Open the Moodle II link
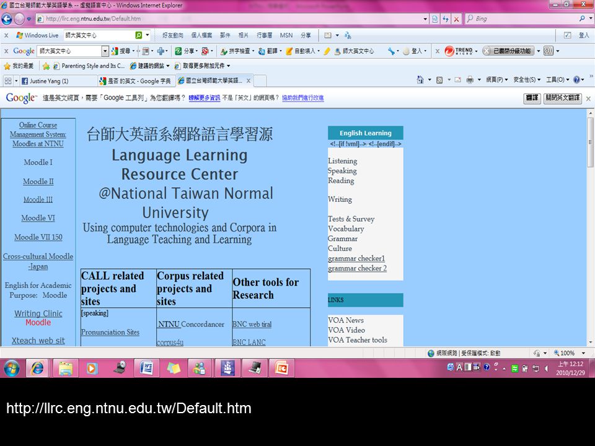 click(38, 181)
